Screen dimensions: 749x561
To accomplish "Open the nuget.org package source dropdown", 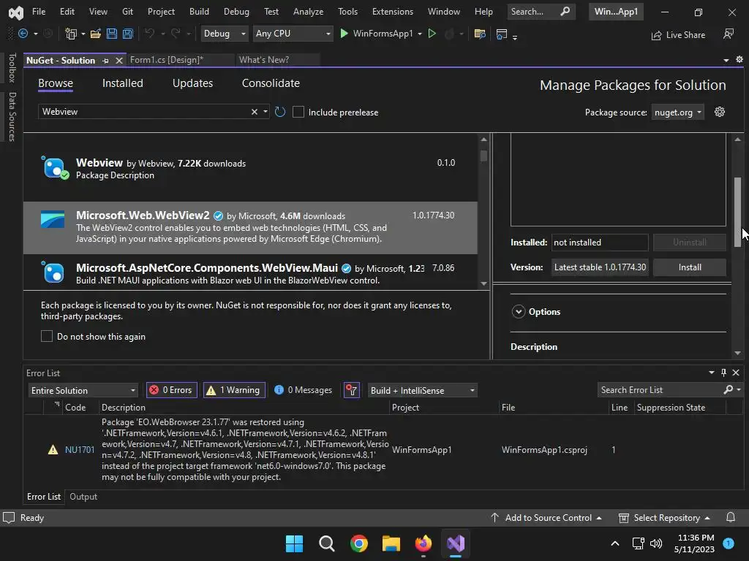I will 678,112.
